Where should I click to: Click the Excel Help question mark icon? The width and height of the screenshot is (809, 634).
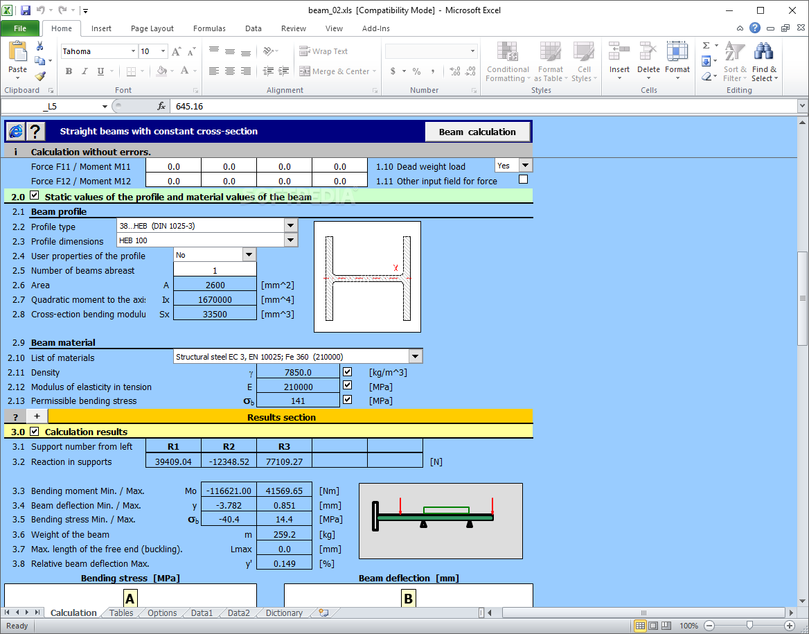tap(755, 28)
